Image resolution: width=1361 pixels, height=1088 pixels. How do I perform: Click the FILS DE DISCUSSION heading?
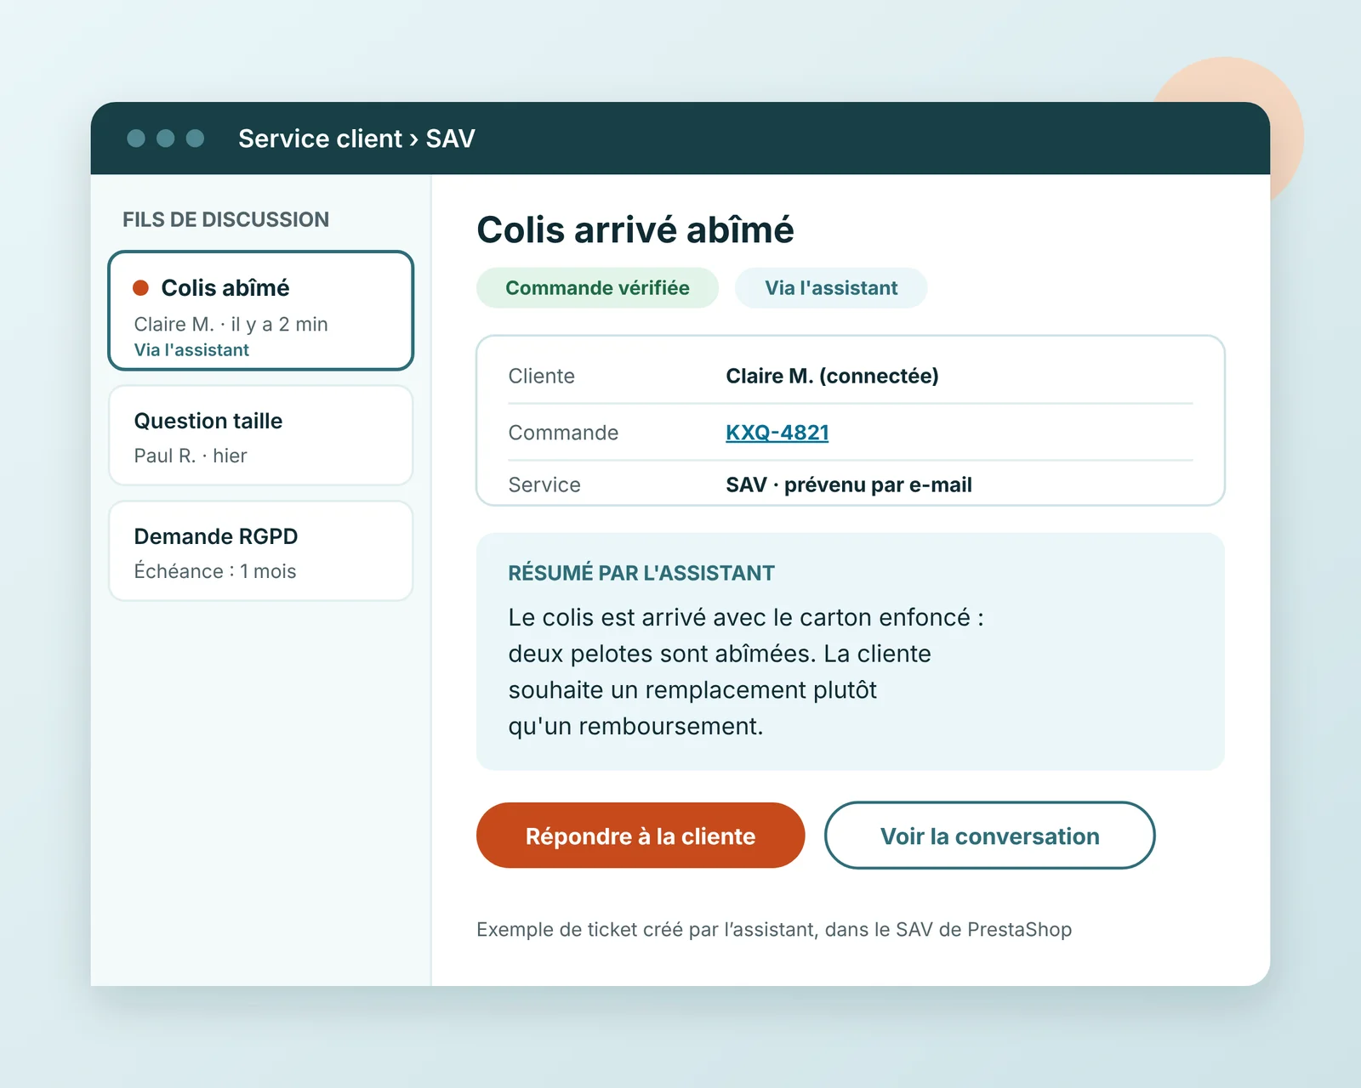(x=225, y=219)
